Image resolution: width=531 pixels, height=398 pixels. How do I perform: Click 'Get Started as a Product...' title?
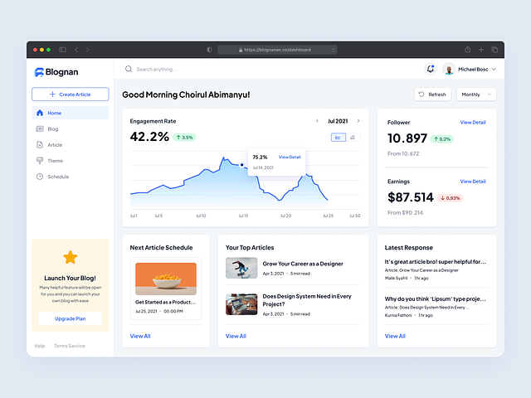point(166,302)
